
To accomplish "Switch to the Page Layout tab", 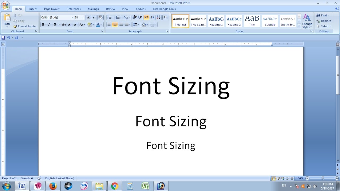I will (x=52, y=9).
